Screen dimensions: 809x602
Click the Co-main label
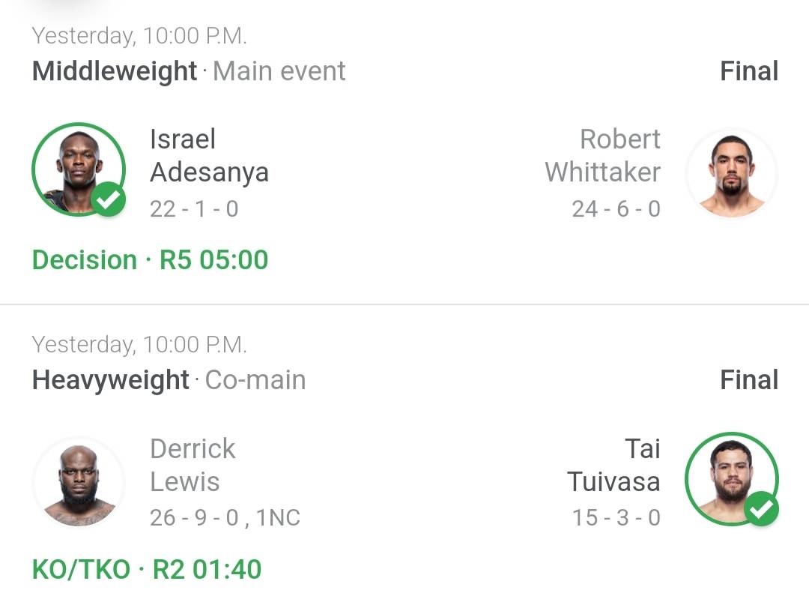point(255,380)
